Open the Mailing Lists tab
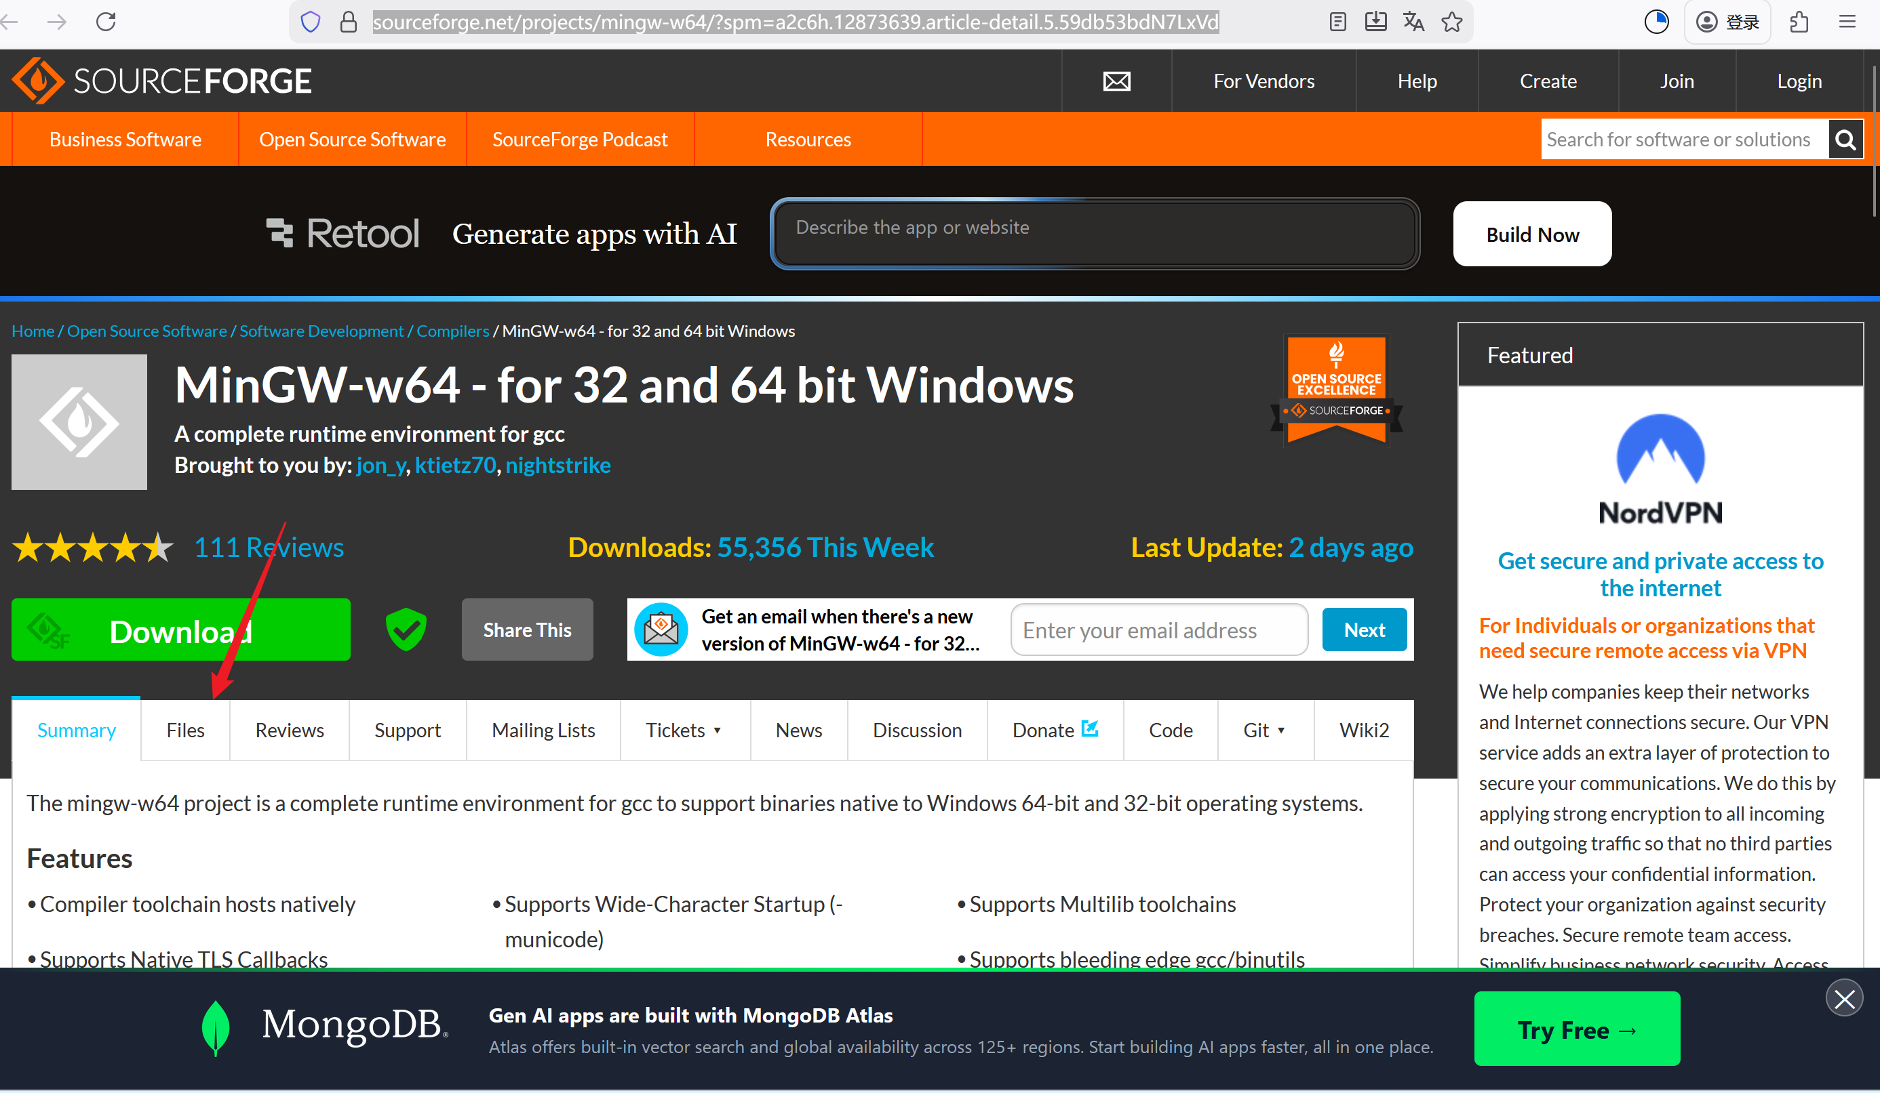Image resolution: width=1880 pixels, height=1093 pixels. 543,730
